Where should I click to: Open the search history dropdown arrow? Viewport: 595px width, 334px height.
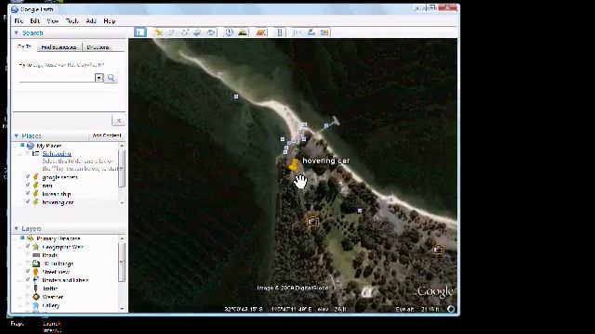(99, 78)
